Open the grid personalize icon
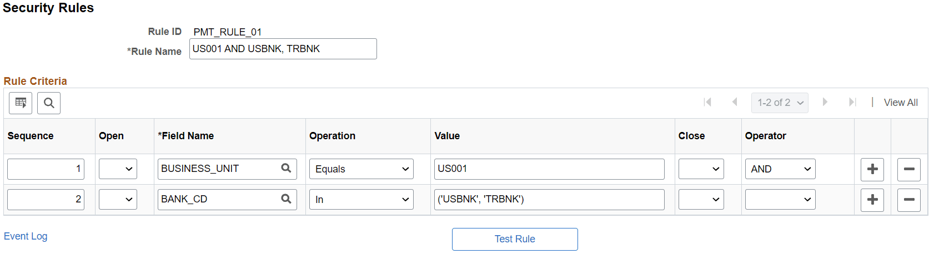The width and height of the screenshot is (934, 254). [21, 103]
